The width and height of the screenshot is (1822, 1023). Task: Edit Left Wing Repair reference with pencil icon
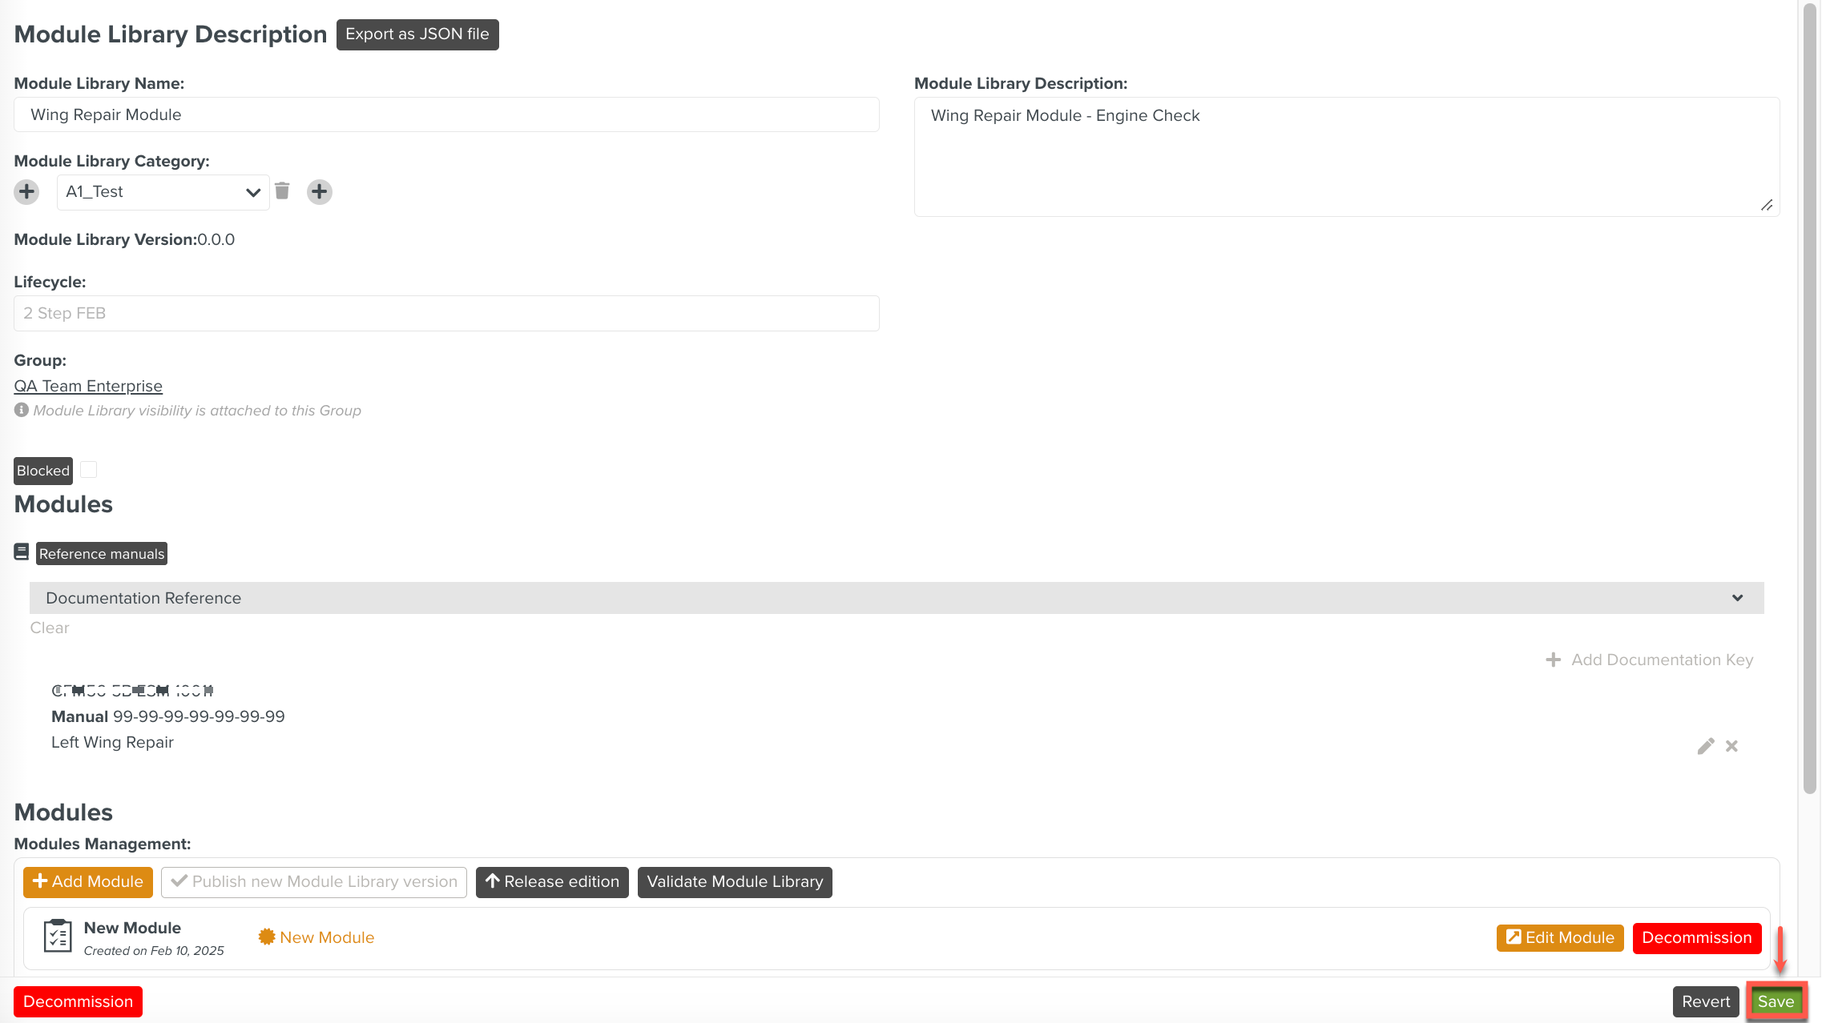[x=1706, y=746]
